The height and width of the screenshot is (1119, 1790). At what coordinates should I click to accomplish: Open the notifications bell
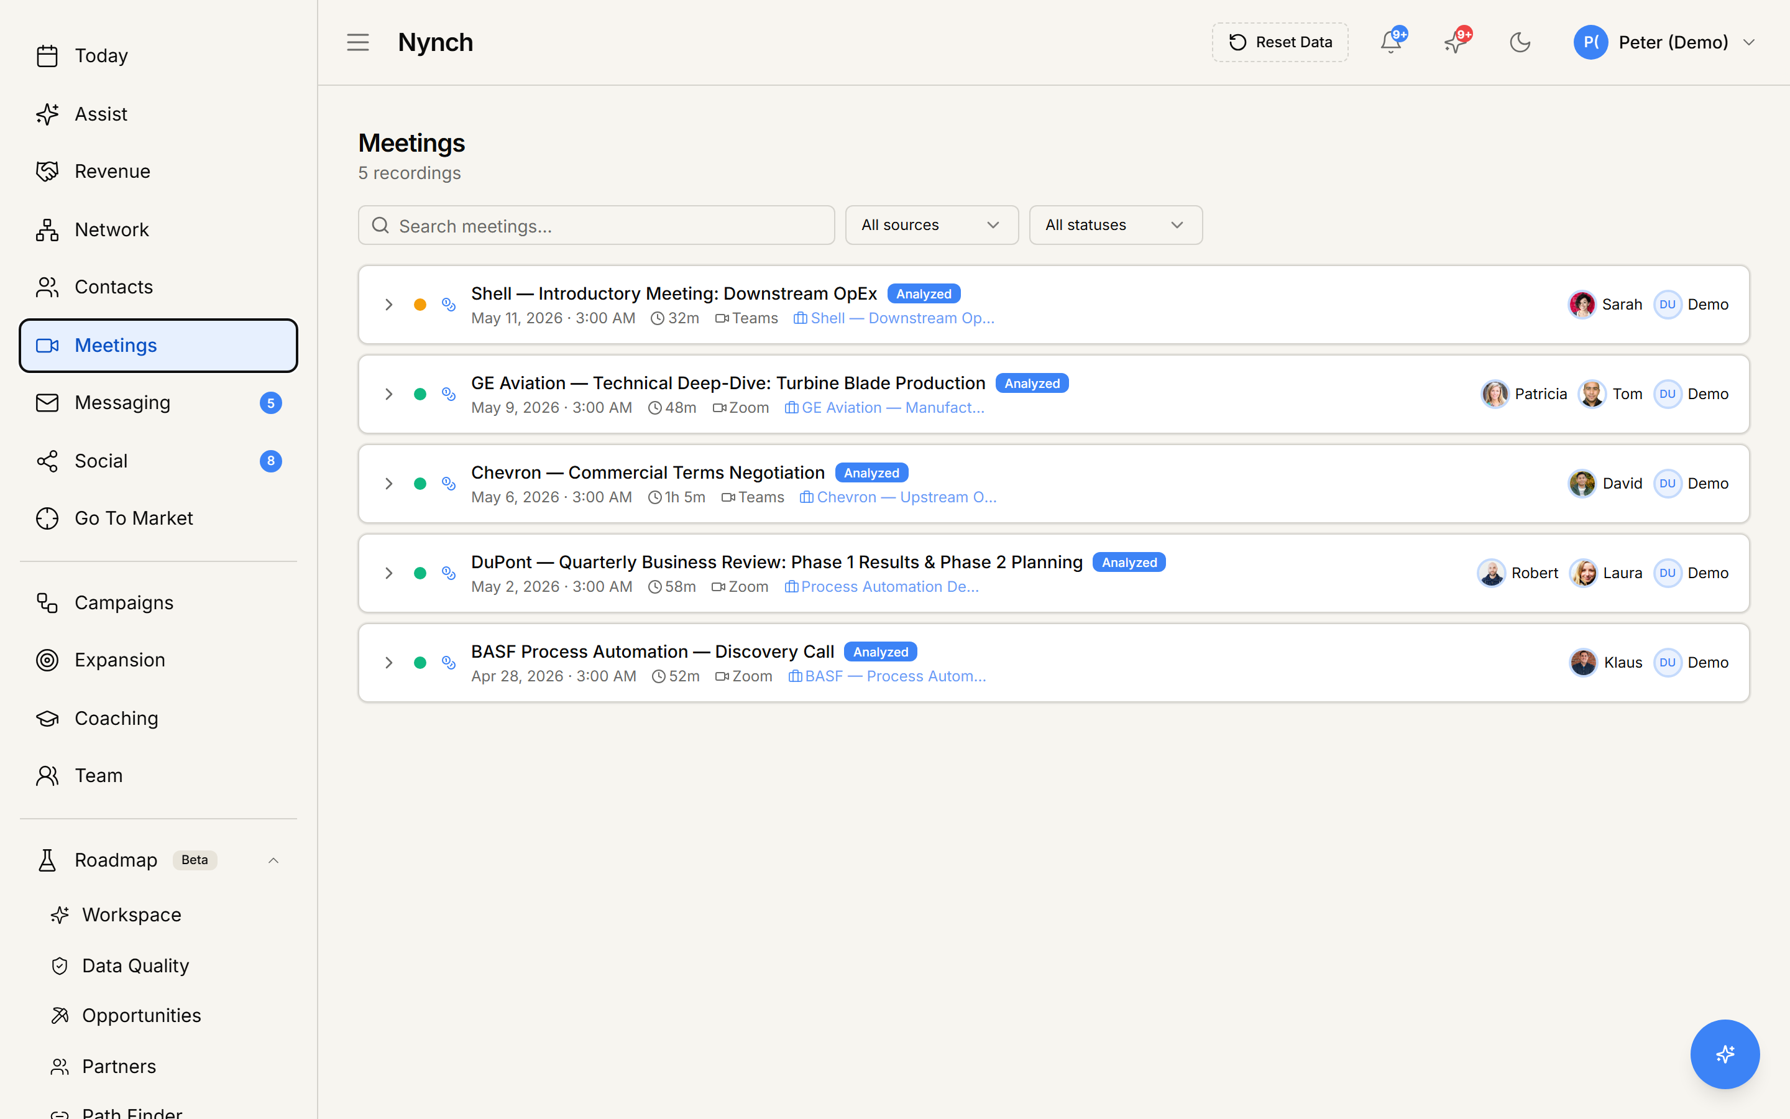[x=1390, y=42]
